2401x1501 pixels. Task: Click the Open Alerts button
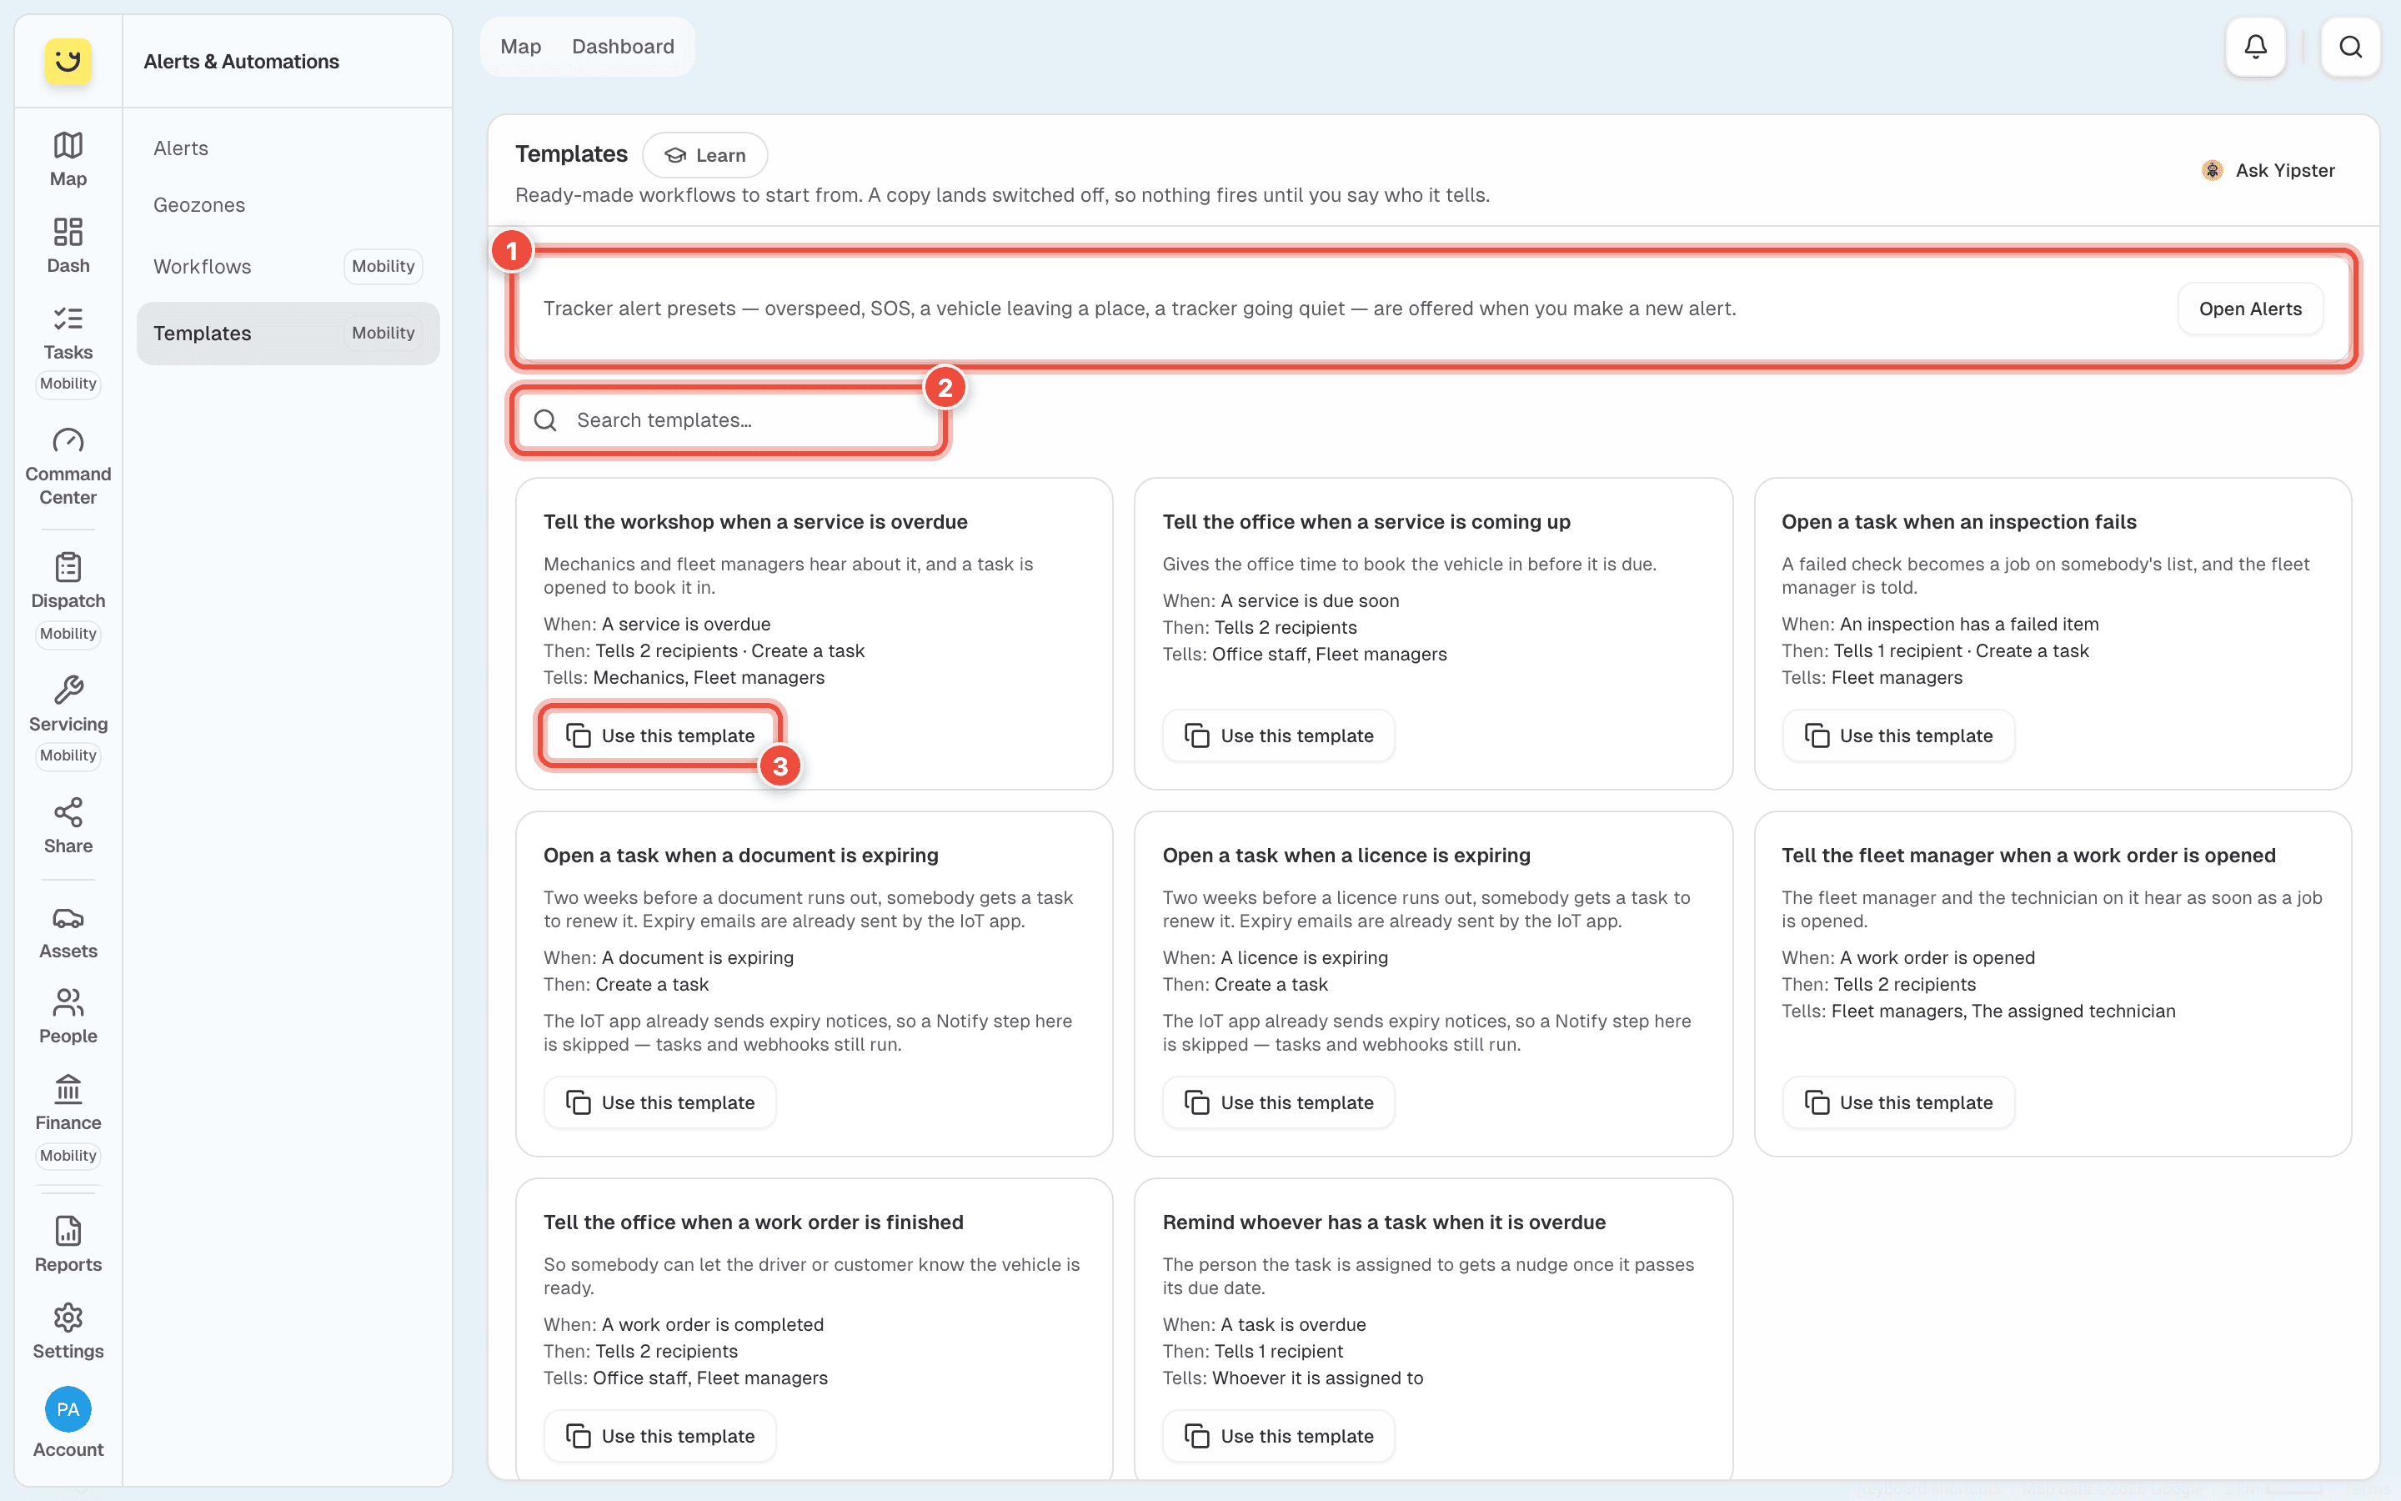click(x=2249, y=309)
